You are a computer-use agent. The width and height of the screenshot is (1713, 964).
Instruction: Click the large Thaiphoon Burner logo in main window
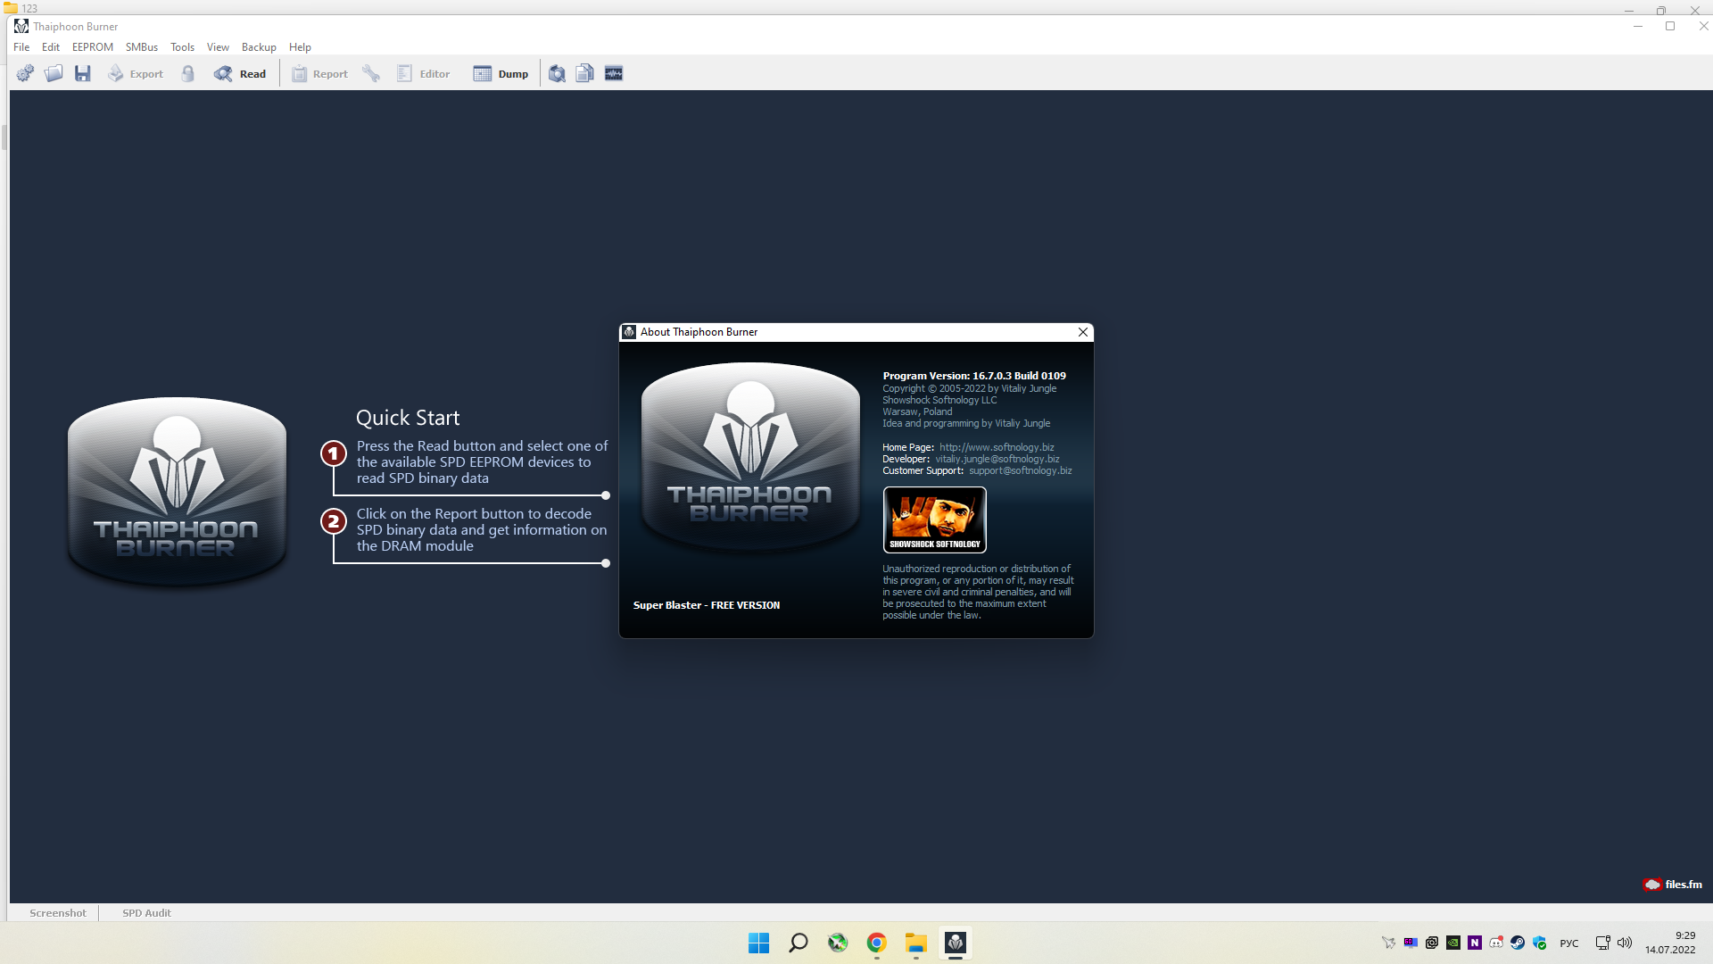(178, 491)
